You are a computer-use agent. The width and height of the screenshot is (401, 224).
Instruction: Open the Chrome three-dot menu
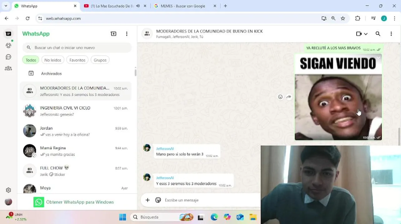[394, 18]
